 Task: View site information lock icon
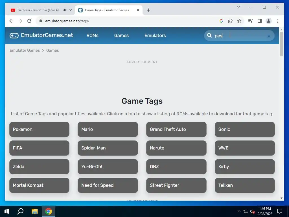tap(41, 21)
